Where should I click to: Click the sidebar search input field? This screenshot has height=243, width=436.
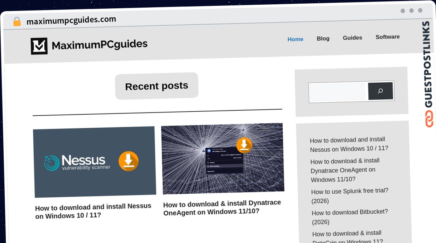(x=338, y=92)
